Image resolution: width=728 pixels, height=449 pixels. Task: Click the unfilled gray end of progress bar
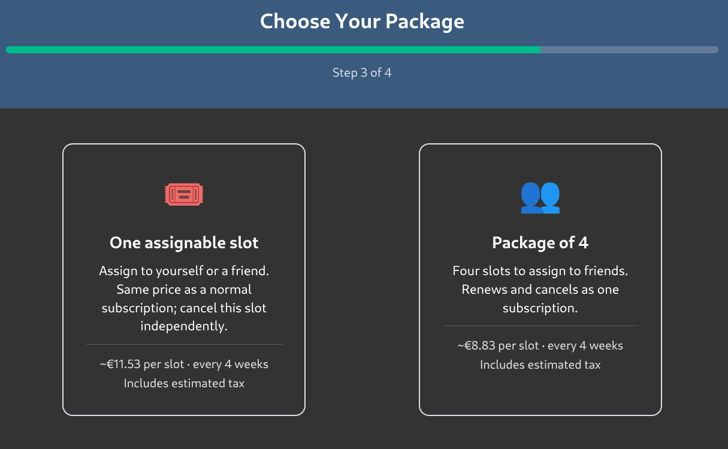(629, 50)
